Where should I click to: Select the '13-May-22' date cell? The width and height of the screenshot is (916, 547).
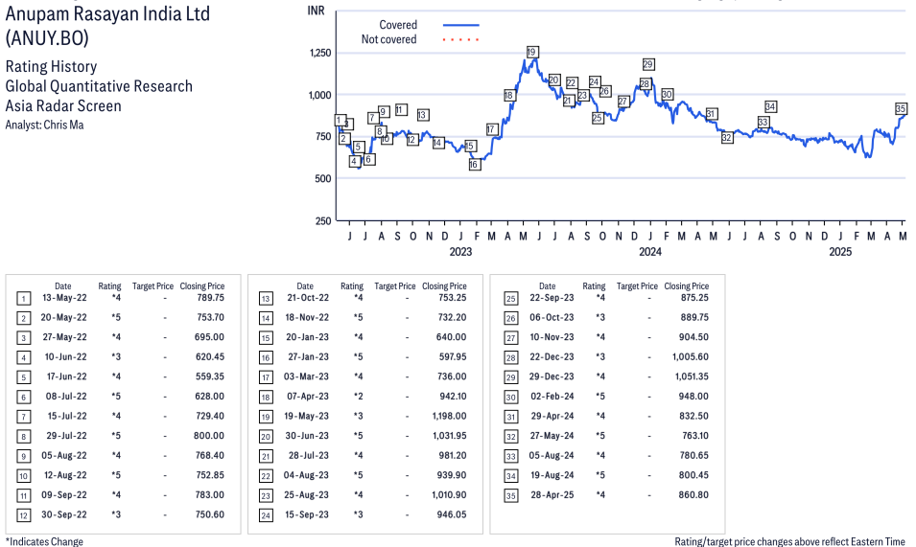pyautogui.click(x=64, y=298)
